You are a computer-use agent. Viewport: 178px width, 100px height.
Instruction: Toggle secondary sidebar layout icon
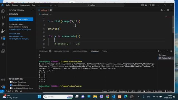tap(150, 5)
